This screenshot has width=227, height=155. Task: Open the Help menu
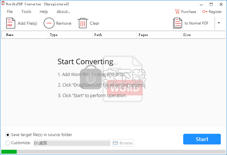coord(44,11)
